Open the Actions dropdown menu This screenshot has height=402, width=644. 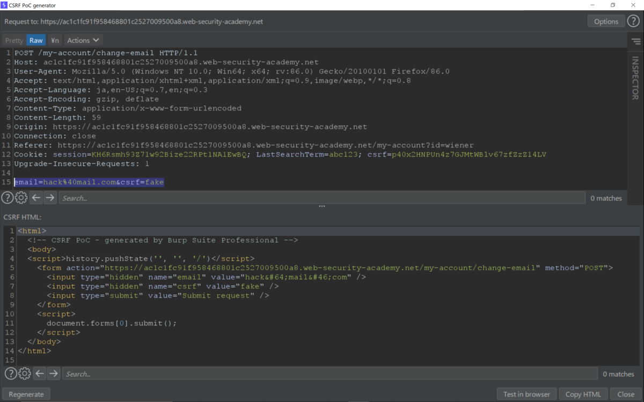pyautogui.click(x=83, y=40)
